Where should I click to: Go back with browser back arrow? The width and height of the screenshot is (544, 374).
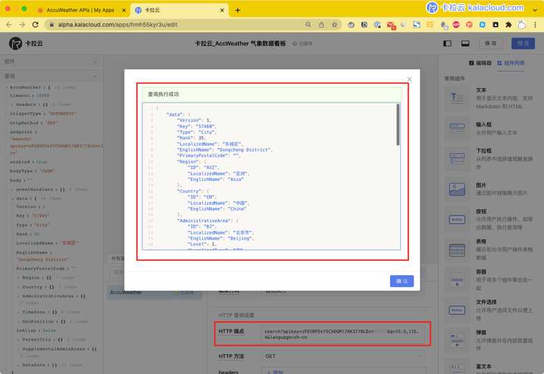[x=9, y=24]
